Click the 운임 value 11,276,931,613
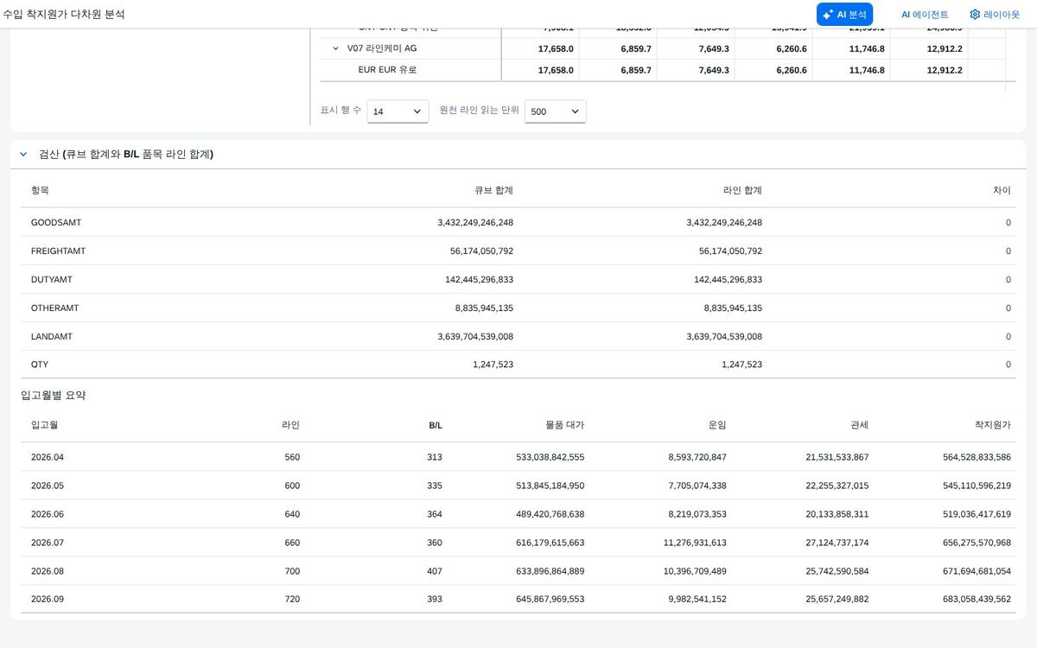 point(695,543)
